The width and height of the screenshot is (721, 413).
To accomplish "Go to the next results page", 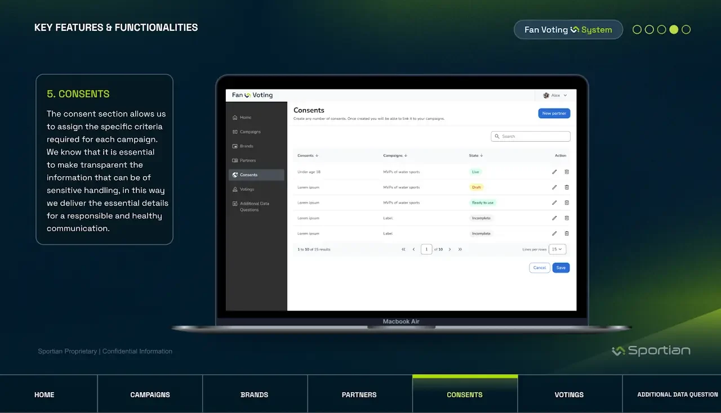I will point(449,249).
